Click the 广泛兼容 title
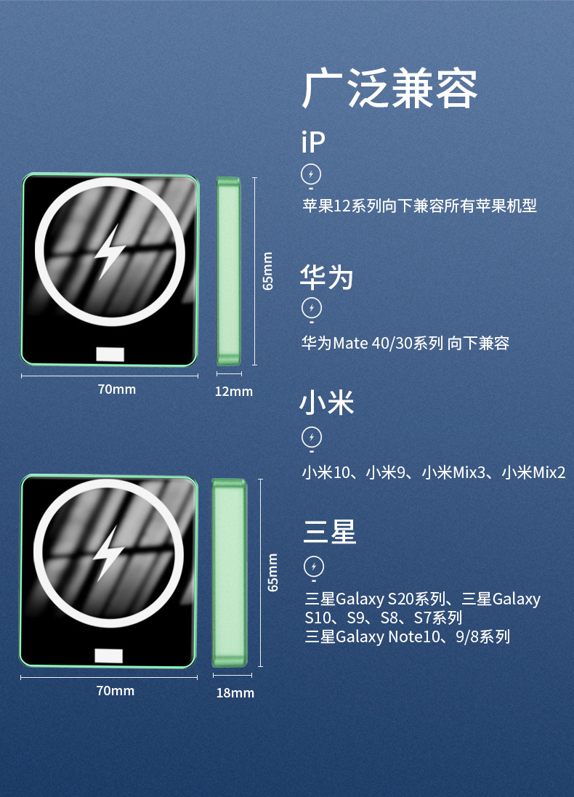The image size is (574, 797). click(x=390, y=89)
